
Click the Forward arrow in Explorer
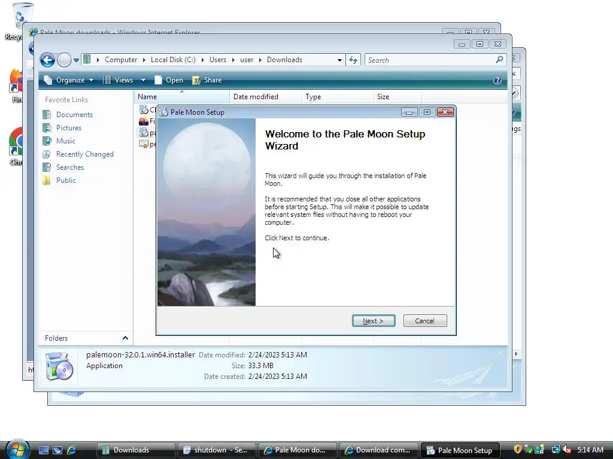[x=64, y=60]
